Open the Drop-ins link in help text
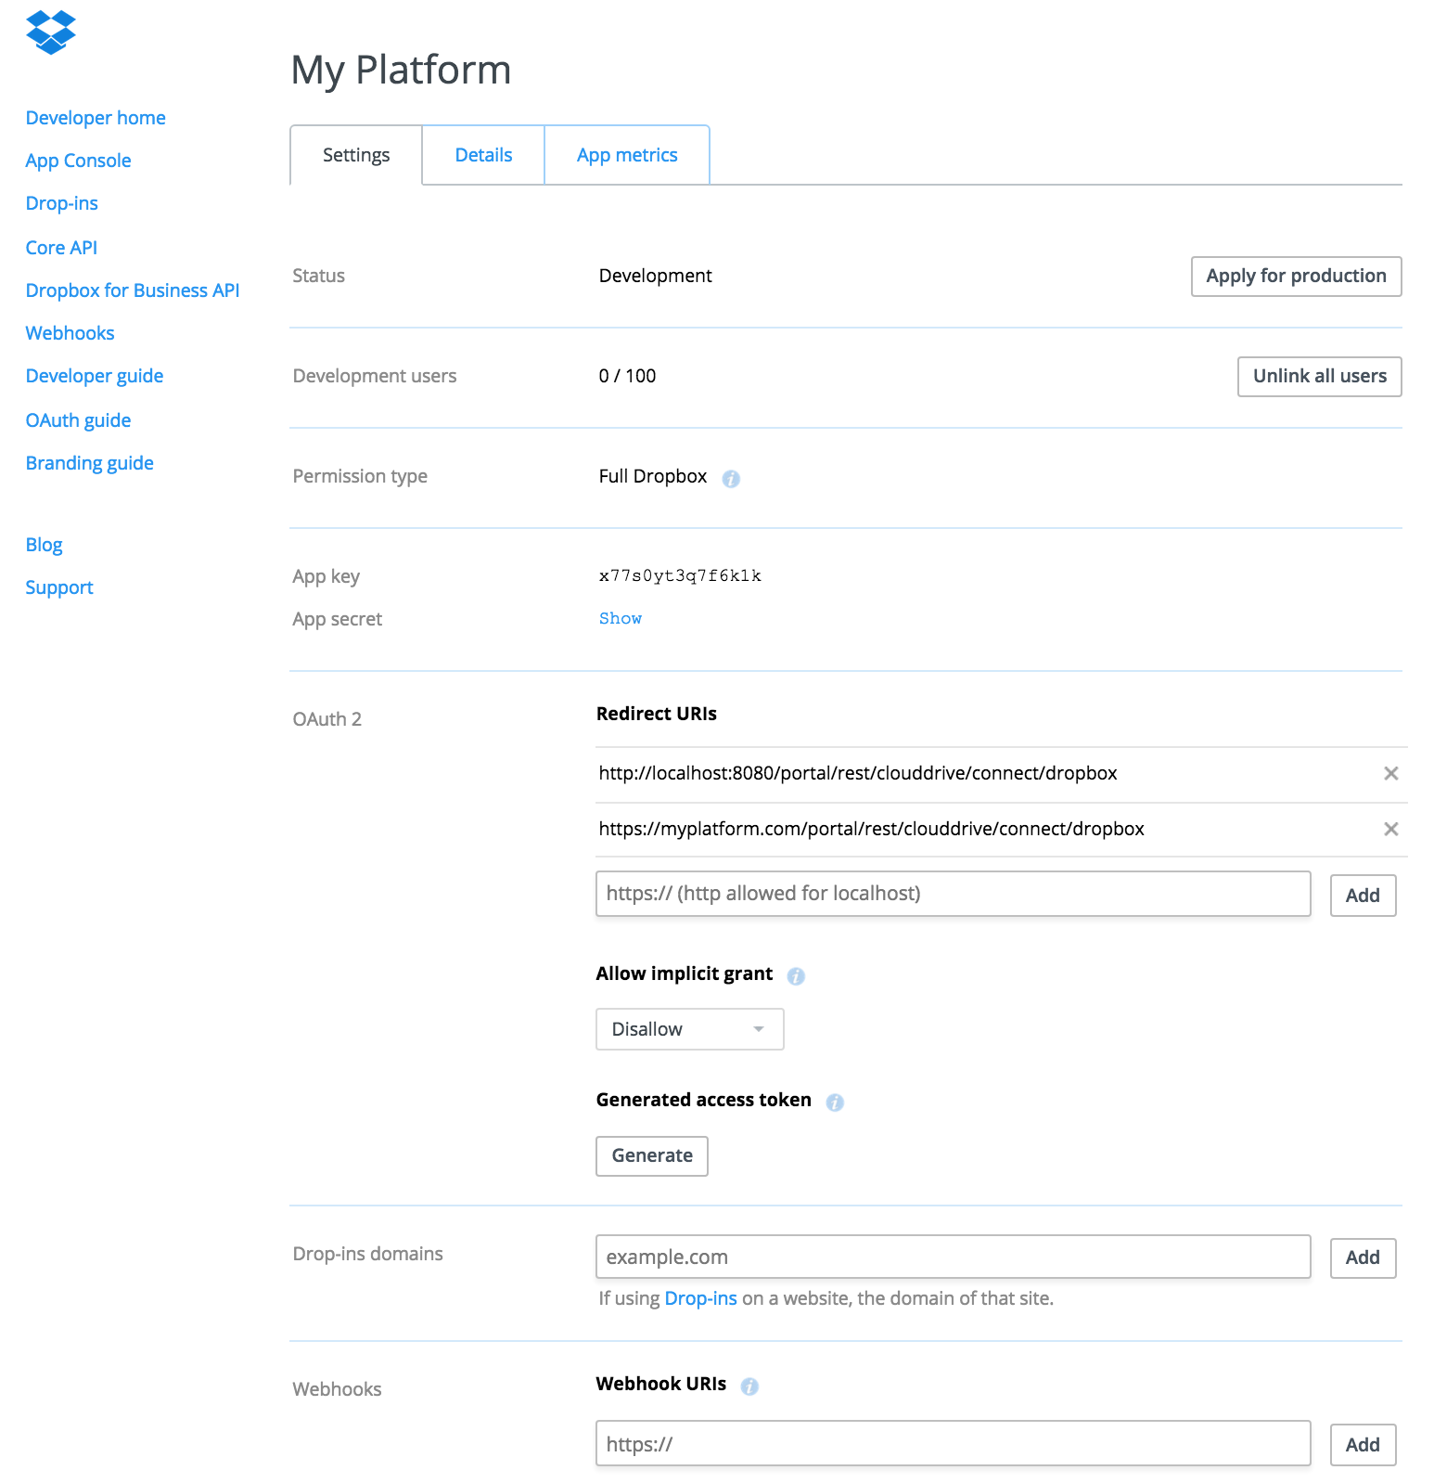1434x1483 pixels. pyautogui.click(x=700, y=1298)
